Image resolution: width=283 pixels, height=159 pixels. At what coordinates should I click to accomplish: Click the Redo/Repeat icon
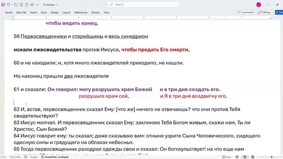(x=16, y=5)
